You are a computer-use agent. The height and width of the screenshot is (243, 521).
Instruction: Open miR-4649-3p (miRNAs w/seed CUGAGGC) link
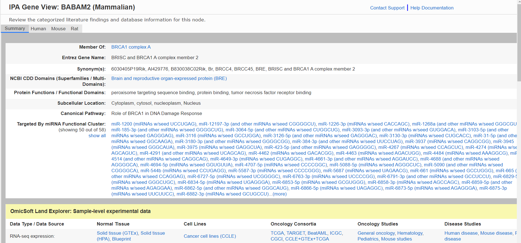tap(256, 159)
